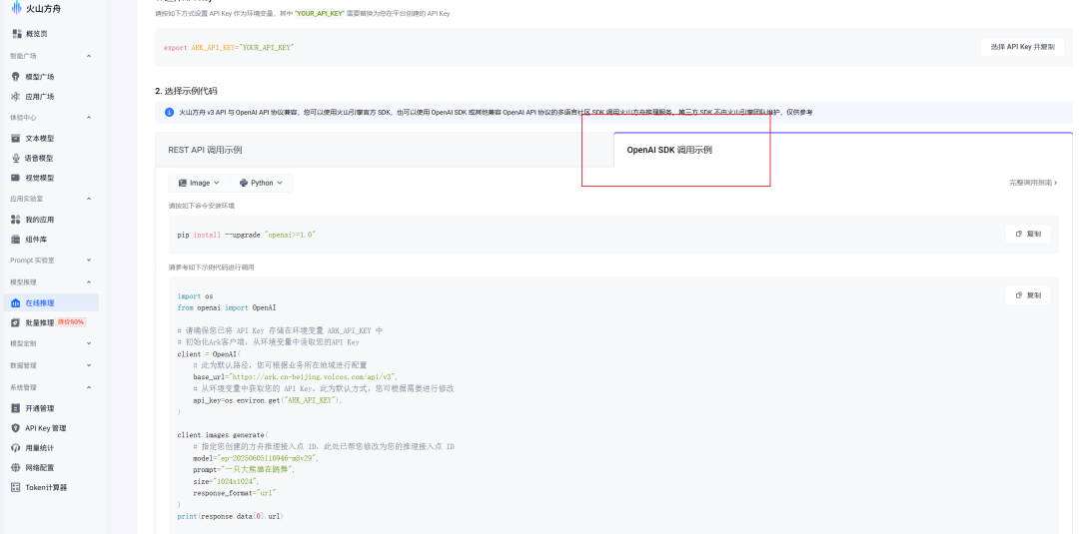The width and height of the screenshot is (1079, 534).
Task: Open 开通管理 under 系统管理
Action: point(39,408)
